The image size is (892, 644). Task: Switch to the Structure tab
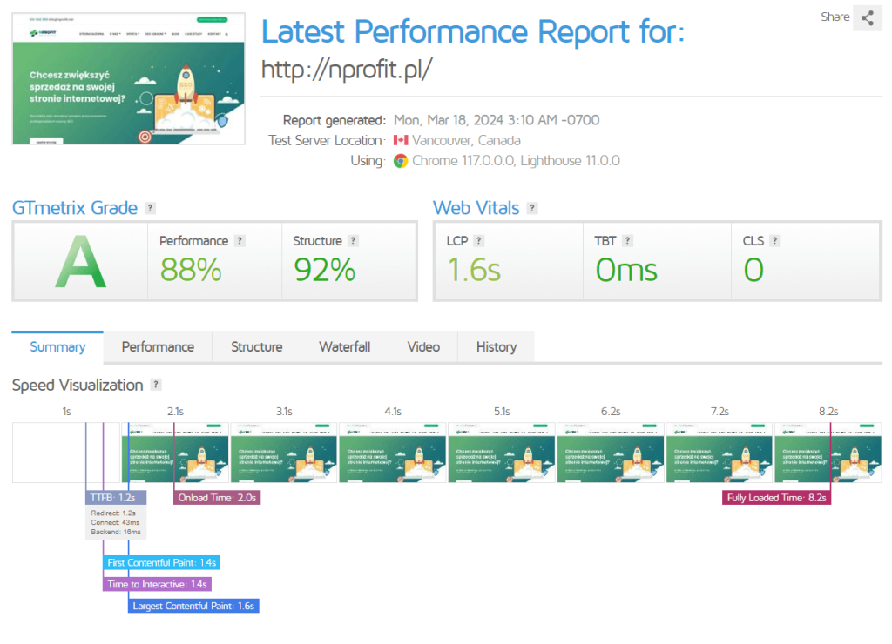pos(256,346)
